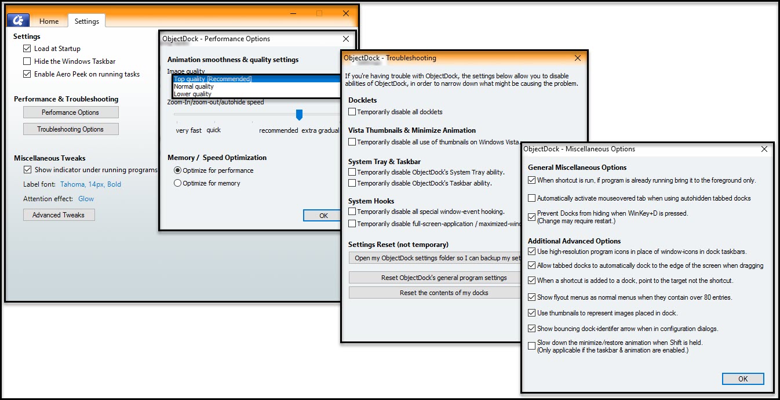This screenshot has width=780, height=400.
Task: Enable slow down minimize/restore animation with Shift
Action: pos(532,346)
